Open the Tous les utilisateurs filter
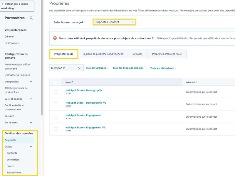This screenshot has height=176, width=235. pos(163,68)
